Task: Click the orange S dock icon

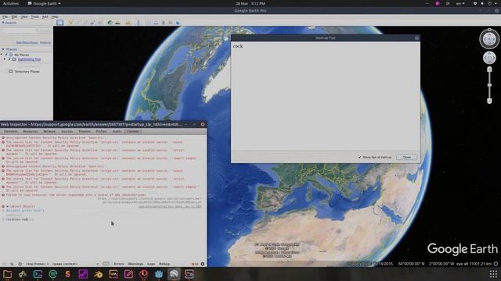Action: [68, 274]
